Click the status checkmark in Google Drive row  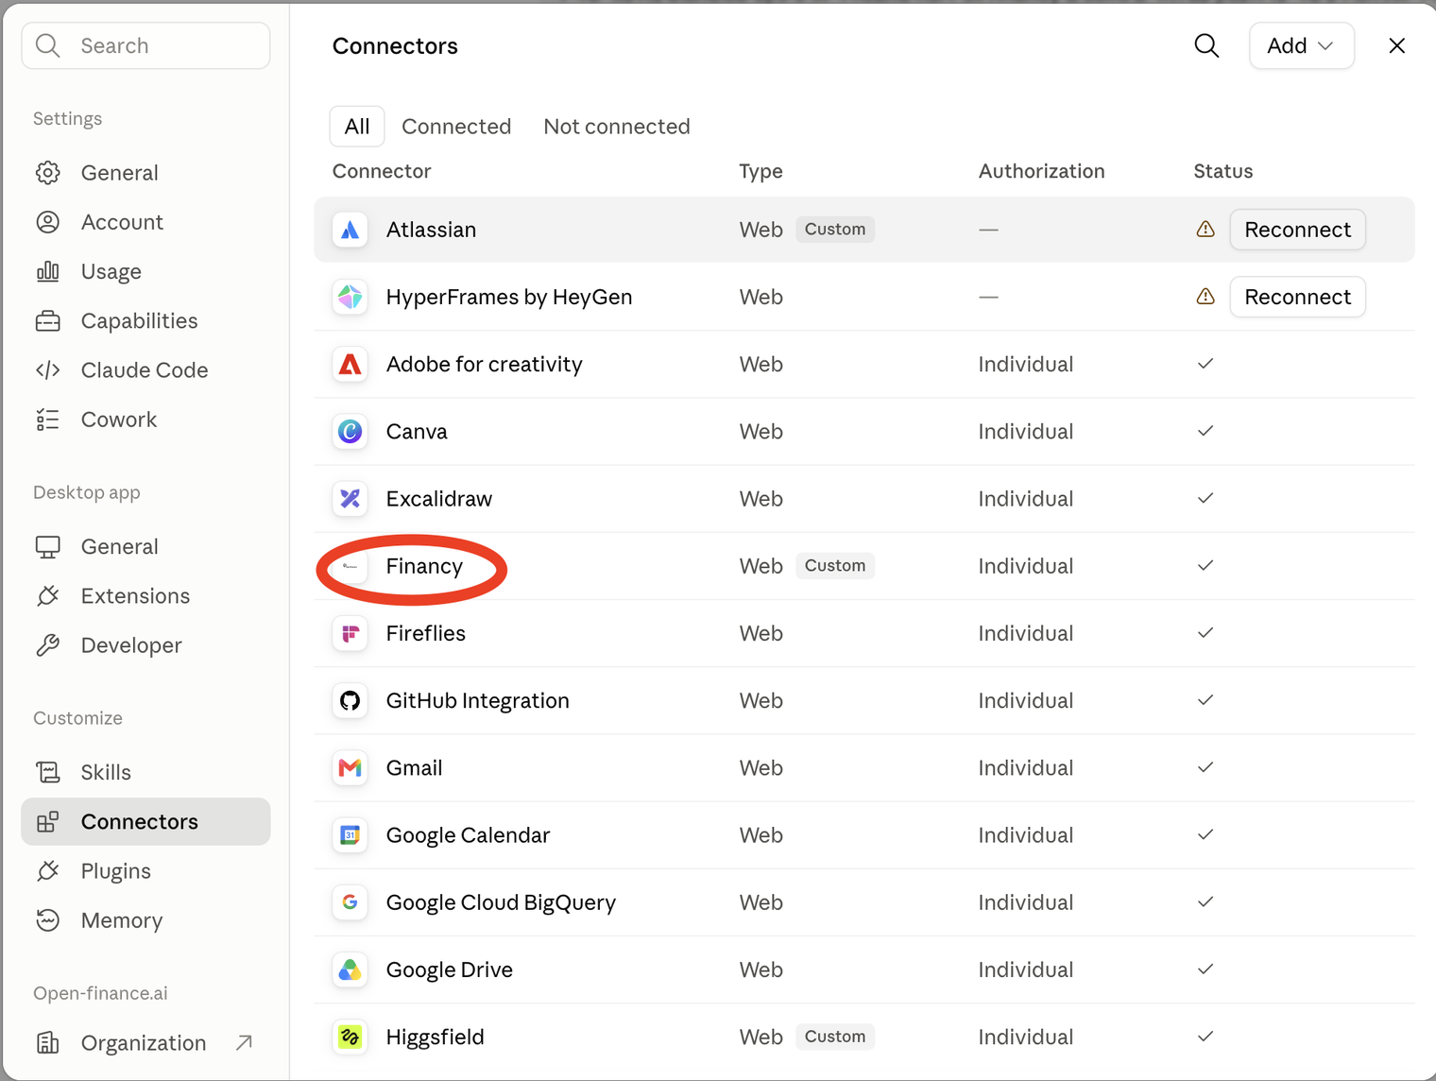1205,969
